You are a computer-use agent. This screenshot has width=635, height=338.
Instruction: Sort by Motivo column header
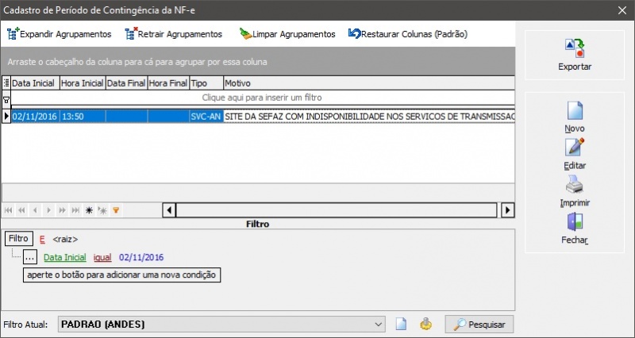pyautogui.click(x=369, y=83)
